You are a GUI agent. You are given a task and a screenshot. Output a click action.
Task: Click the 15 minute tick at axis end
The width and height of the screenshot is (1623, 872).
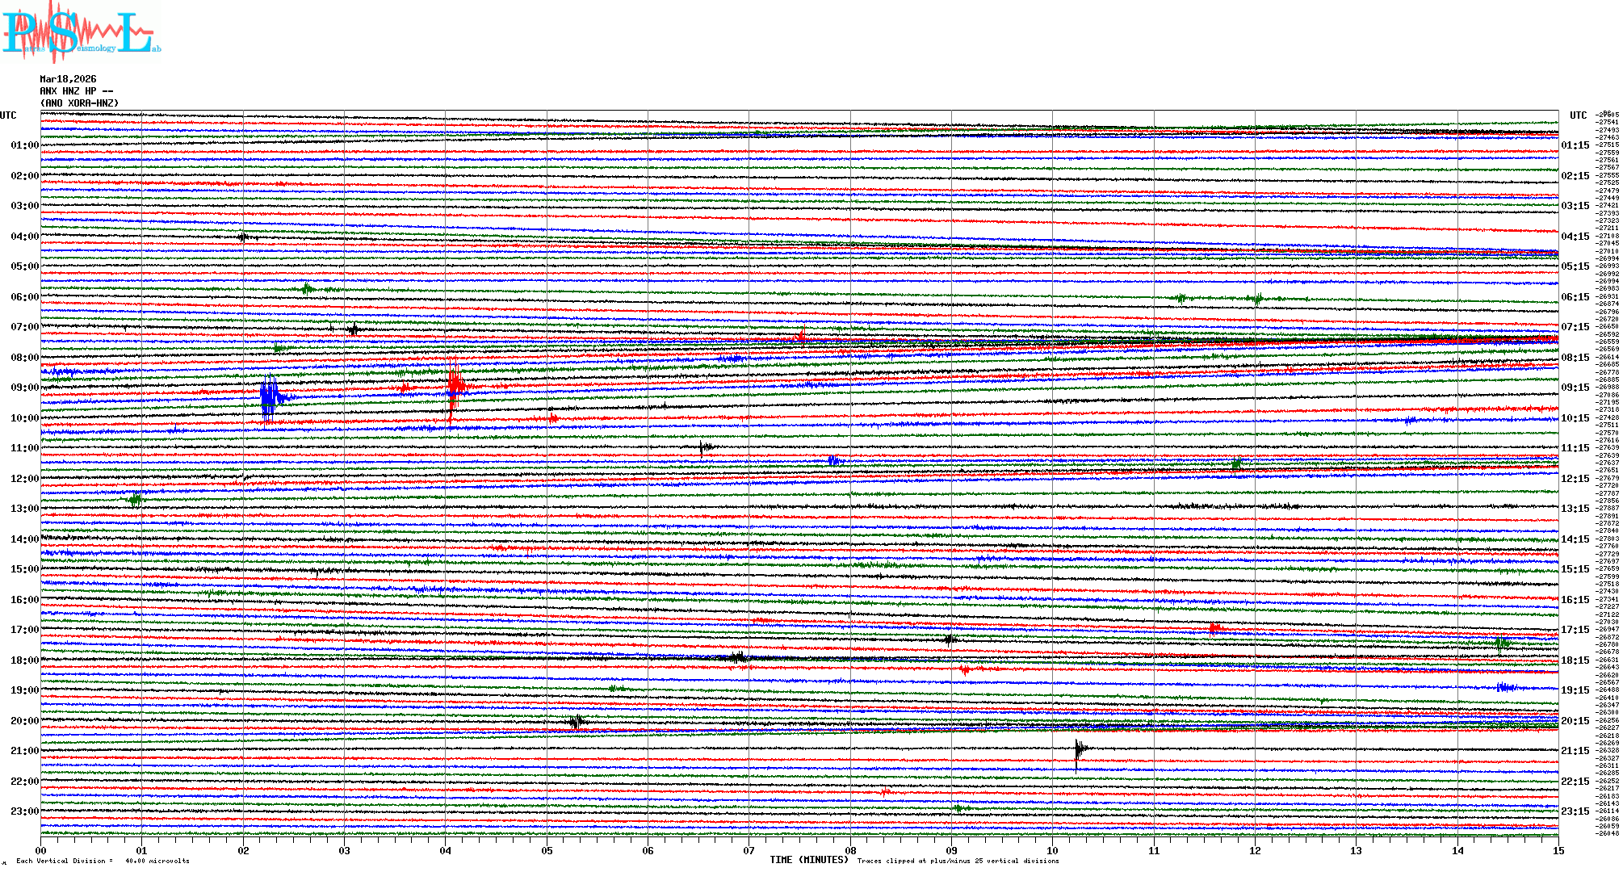1558,850
